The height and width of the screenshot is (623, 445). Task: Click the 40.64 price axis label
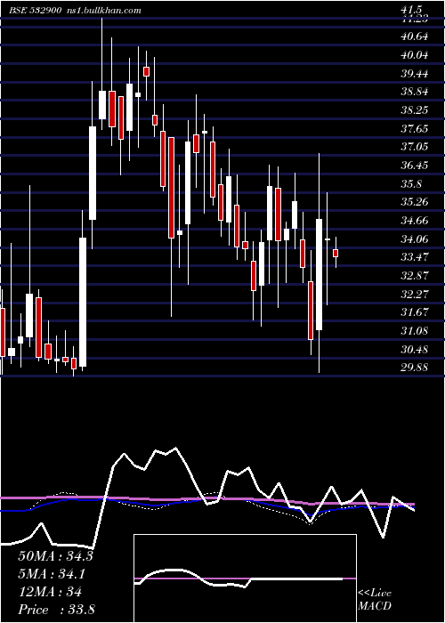point(415,36)
